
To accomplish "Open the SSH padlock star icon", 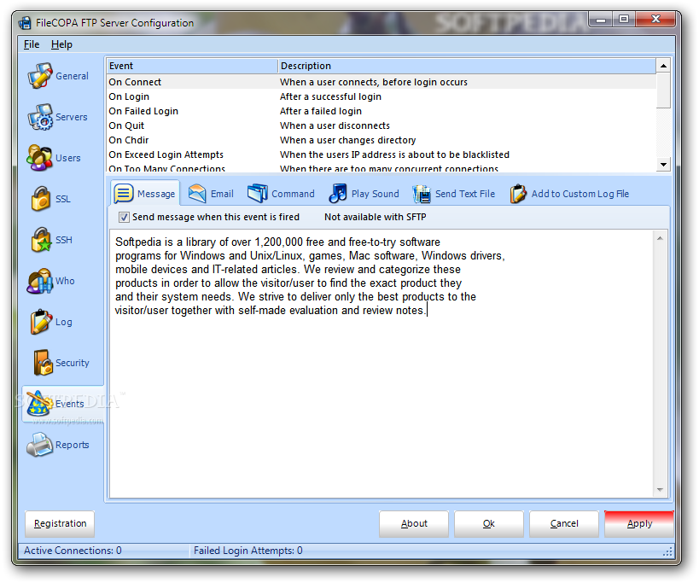I will [x=41, y=240].
